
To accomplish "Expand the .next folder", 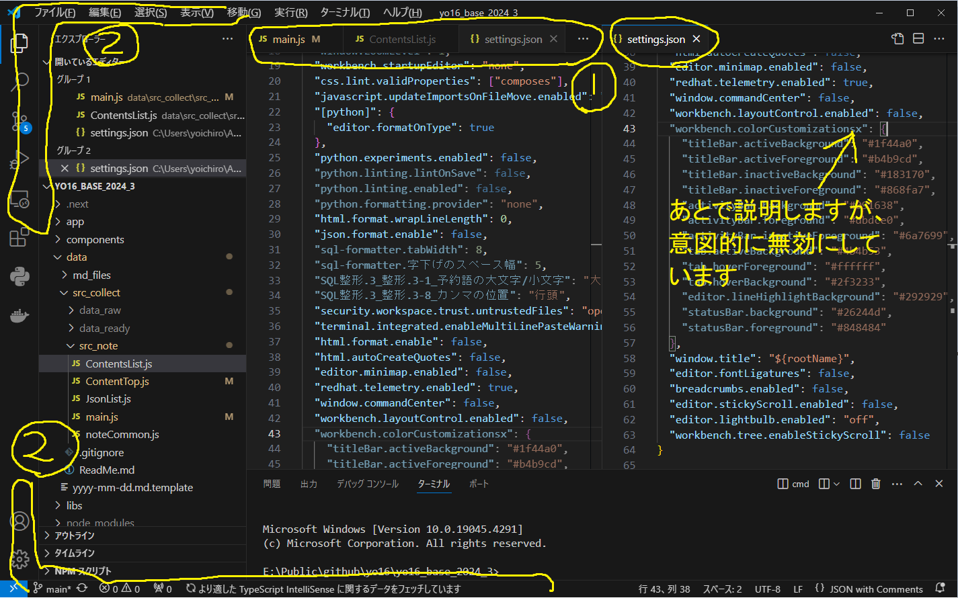I will click(143, 204).
